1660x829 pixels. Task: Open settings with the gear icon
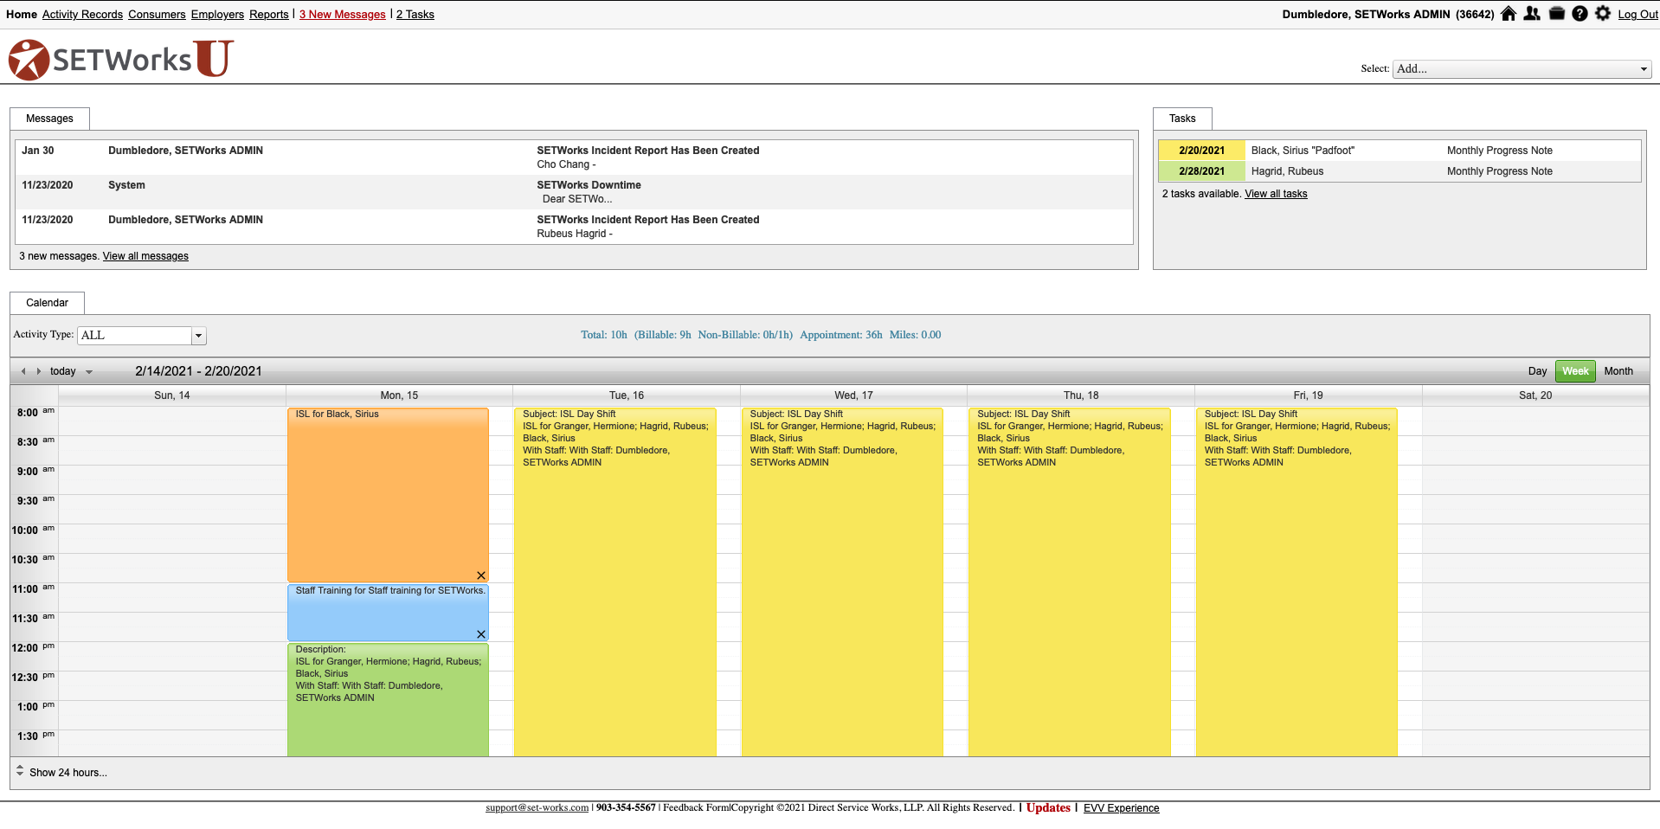[1603, 14]
